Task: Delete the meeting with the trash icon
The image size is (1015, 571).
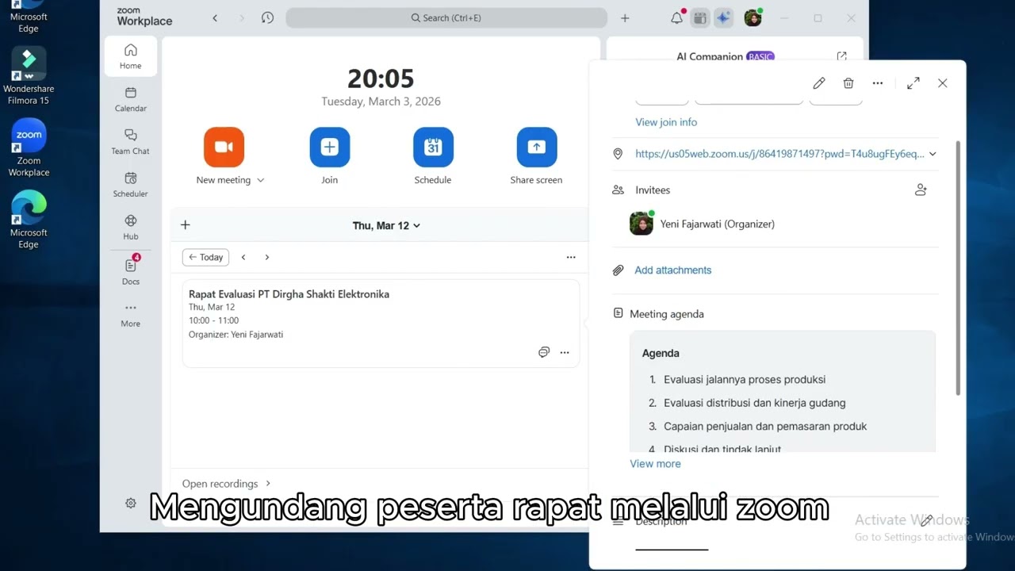Action: (x=848, y=83)
